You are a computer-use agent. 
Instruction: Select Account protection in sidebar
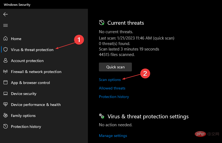[x=27, y=61]
